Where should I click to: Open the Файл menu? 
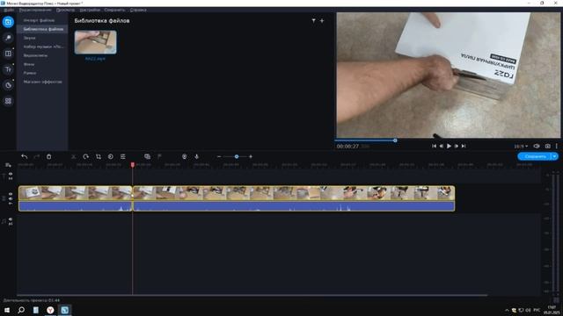(x=9, y=10)
